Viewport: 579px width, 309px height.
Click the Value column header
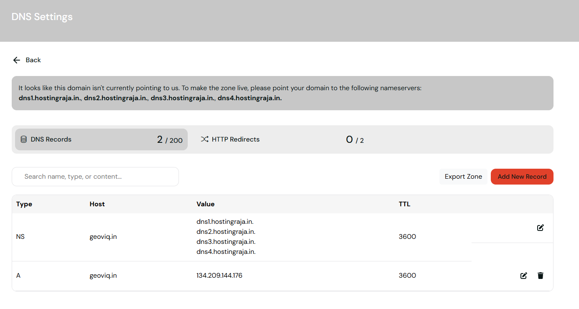click(x=205, y=204)
